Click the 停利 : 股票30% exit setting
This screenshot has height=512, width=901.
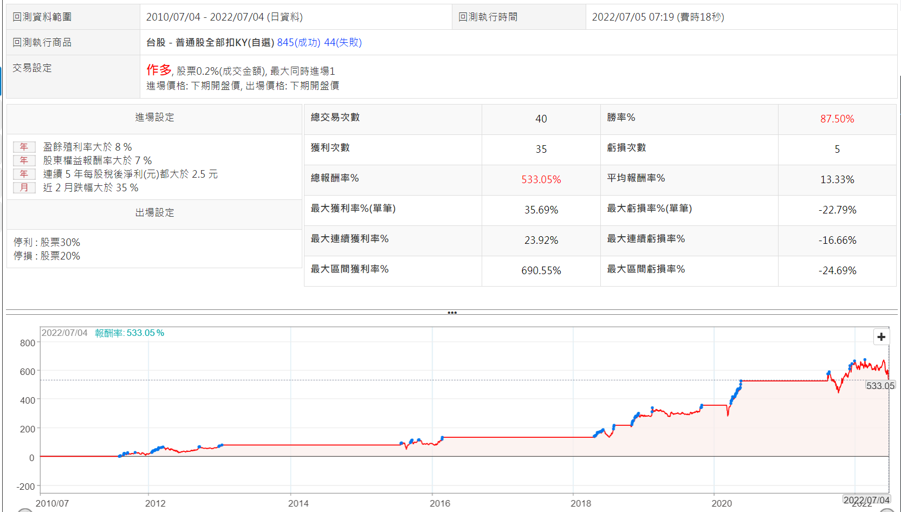47,242
